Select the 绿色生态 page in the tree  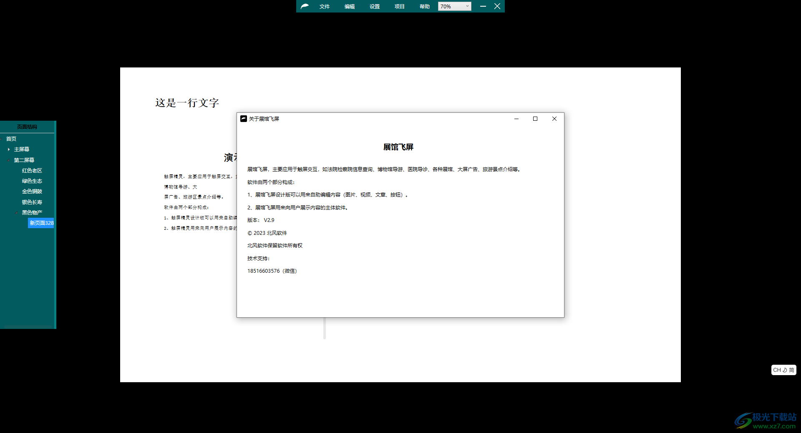click(x=32, y=181)
